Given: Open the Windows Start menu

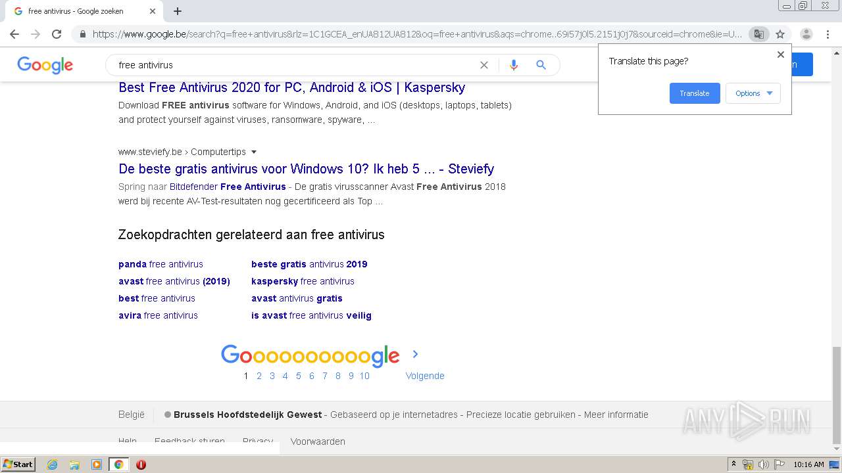Looking at the screenshot, I should tap(18, 464).
